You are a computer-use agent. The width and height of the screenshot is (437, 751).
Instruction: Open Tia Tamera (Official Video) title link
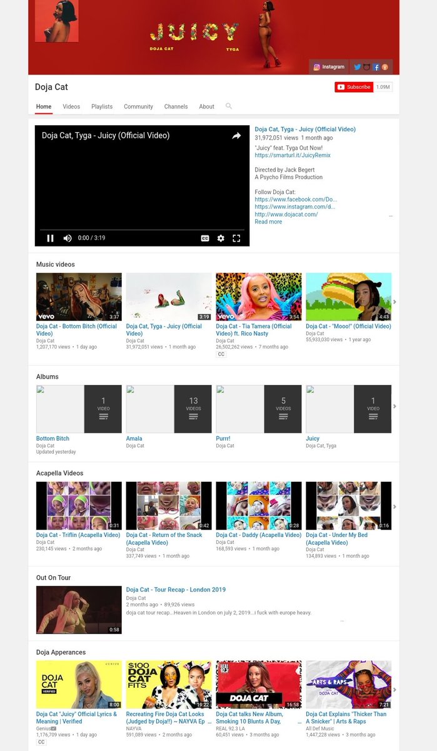click(x=254, y=330)
